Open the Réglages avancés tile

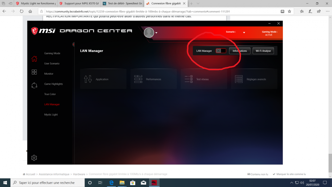pyautogui.click(x=254, y=79)
